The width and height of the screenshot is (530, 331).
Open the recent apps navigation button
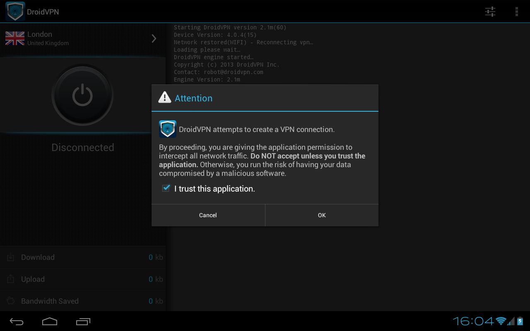[83, 321]
